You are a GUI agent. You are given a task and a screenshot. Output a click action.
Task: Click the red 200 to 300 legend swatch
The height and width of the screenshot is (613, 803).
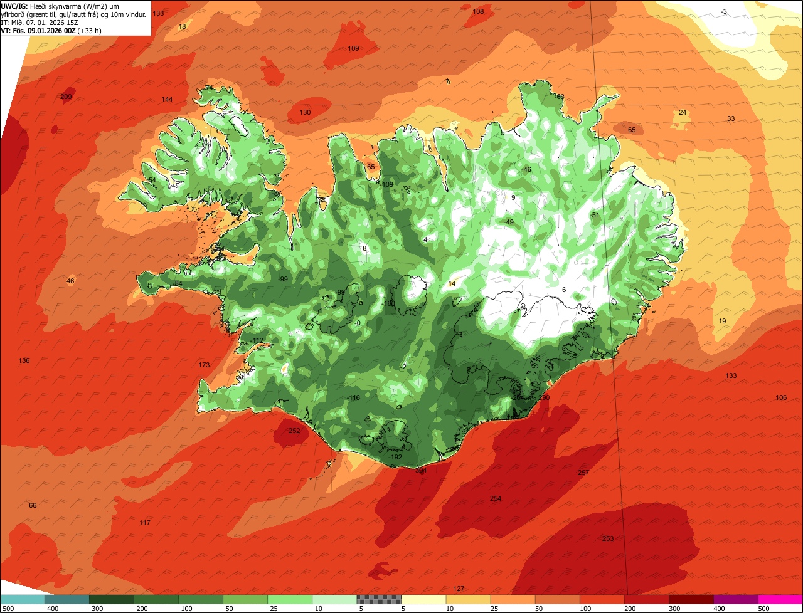[x=646, y=599]
